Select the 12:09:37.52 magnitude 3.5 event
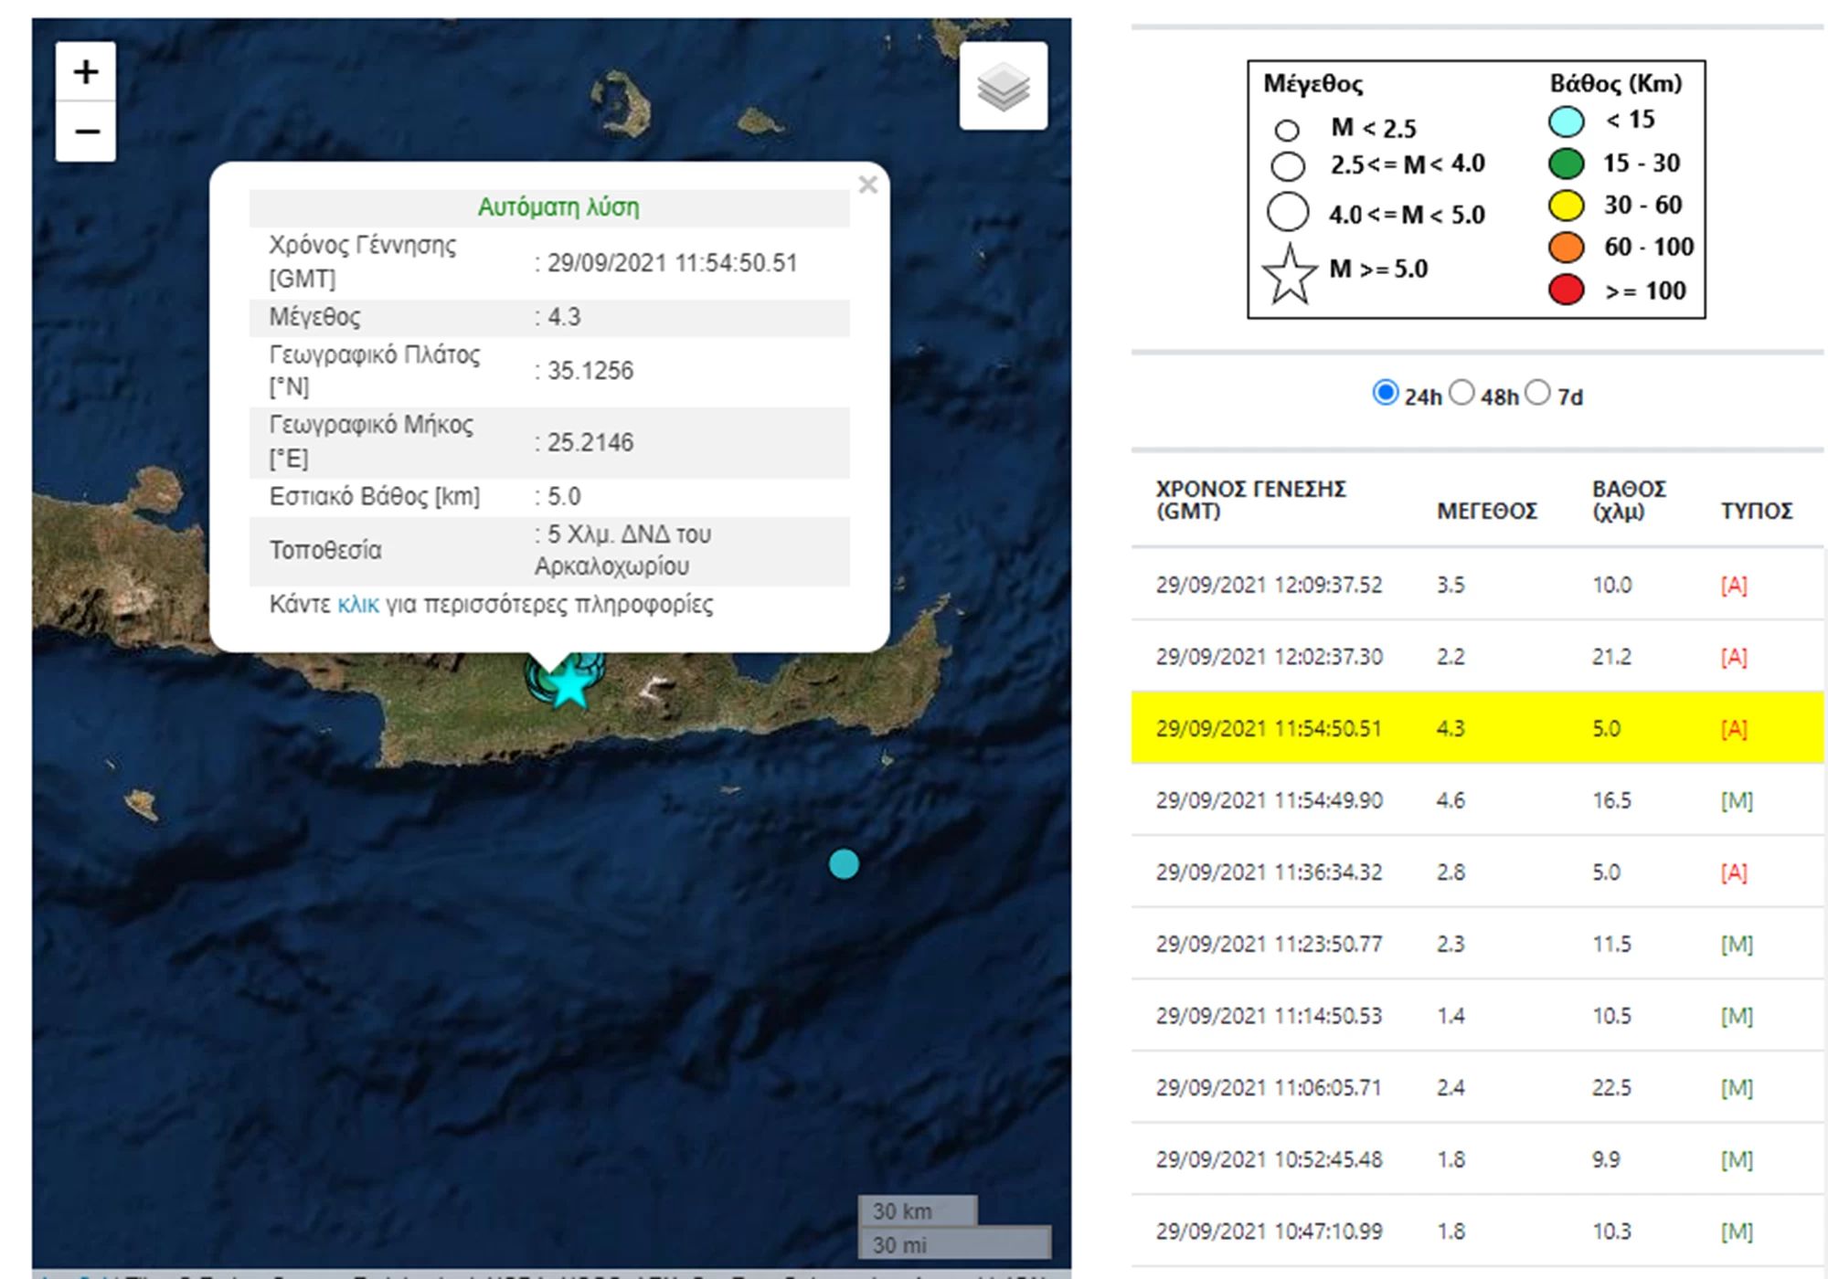The image size is (1828, 1279). coord(1477,585)
